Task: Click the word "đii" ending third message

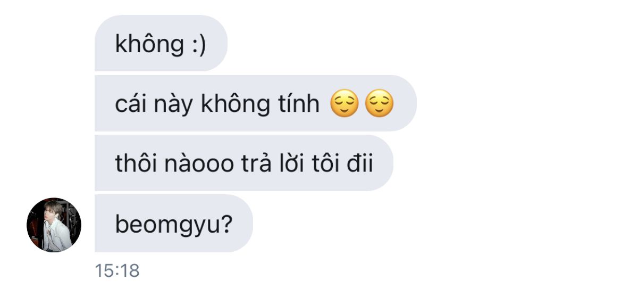Action: tap(360, 163)
